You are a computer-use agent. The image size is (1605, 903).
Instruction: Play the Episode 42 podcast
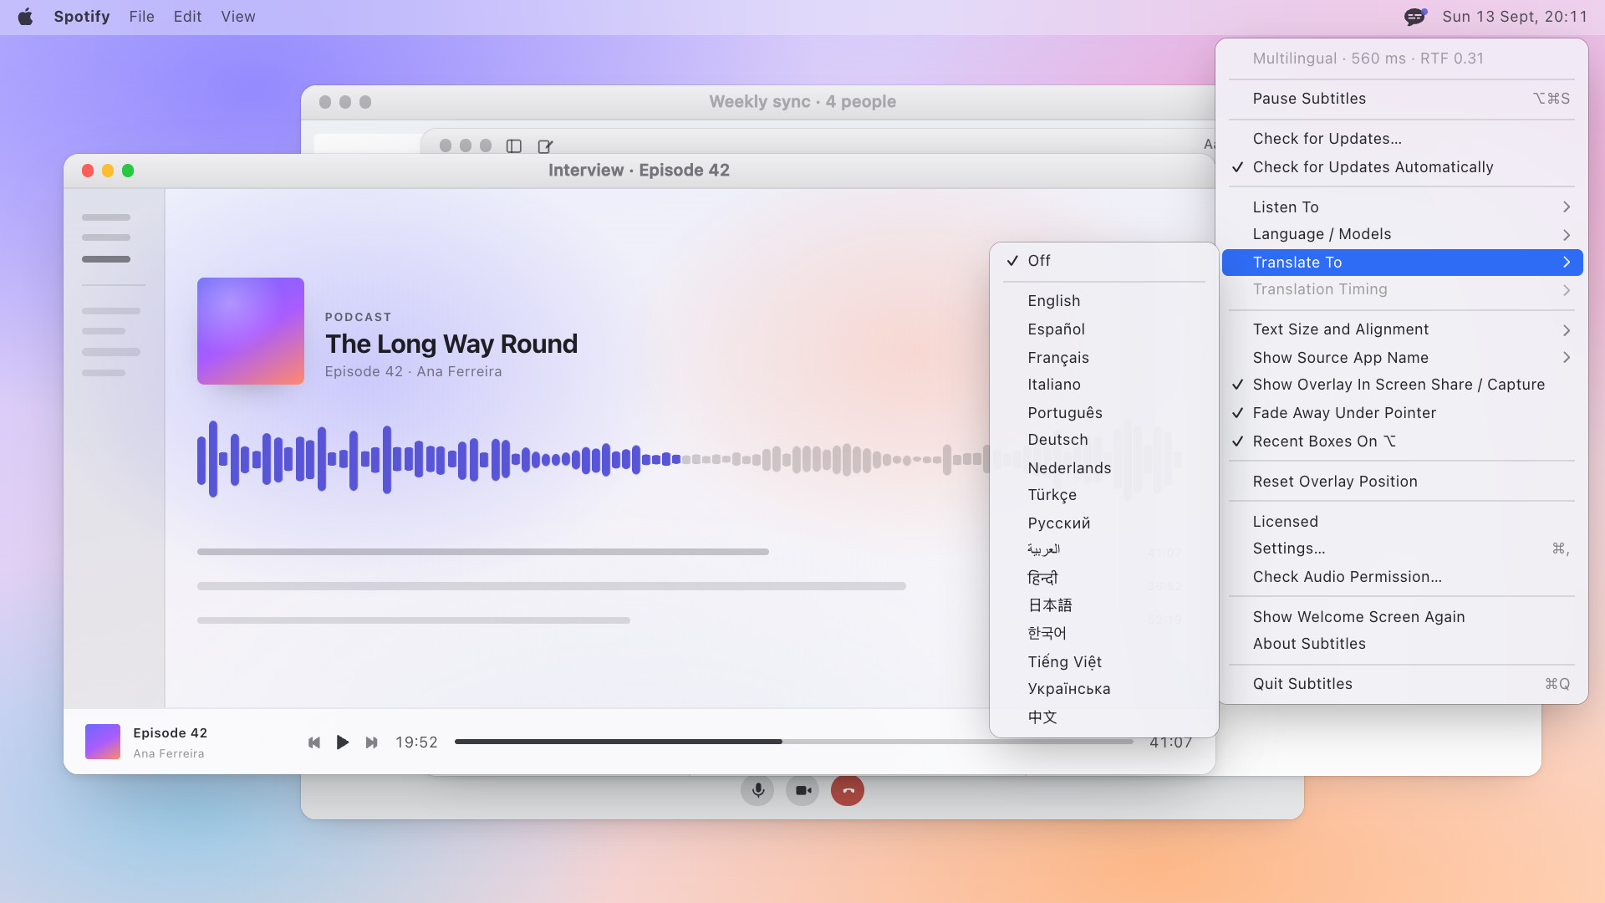click(343, 742)
